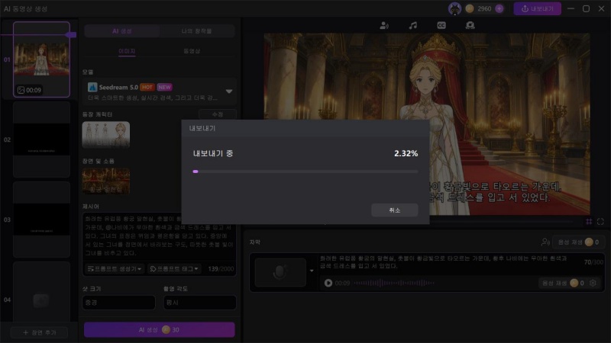Click the NEW badge on Seedream 5.0
The image size is (611, 343).
(x=164, y=87)
